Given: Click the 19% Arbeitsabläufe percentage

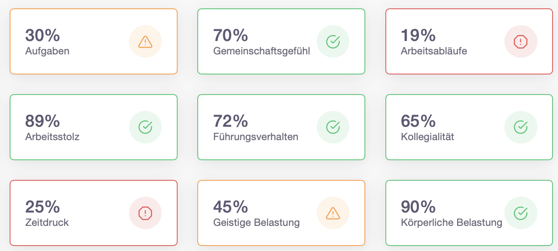Looking at the screenshot, I should [x=418, y=35].
